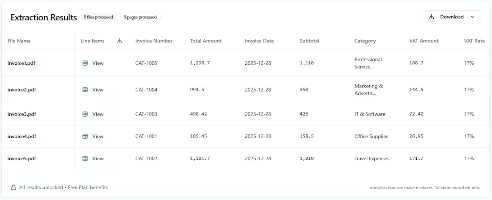Open the Download options menu
492x200 pixels.
(x=452, y=17)
